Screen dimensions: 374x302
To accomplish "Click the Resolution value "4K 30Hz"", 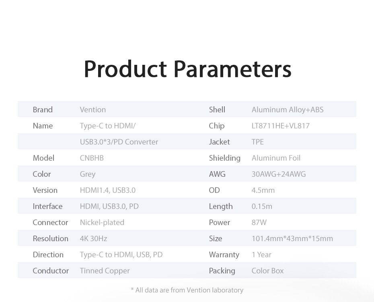I will (x=94, y=238).
